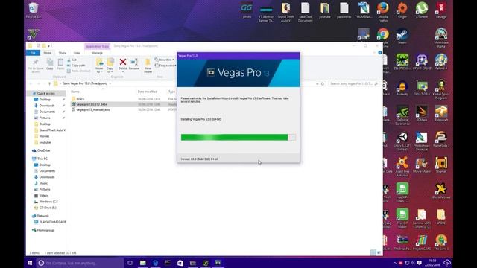Select OneDrive in the navigation pane
Screen dimensions: 477x268
(41, 150)
